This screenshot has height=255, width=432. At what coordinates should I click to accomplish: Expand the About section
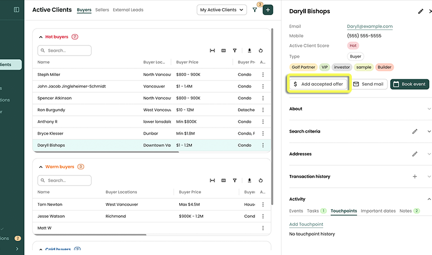429,109
